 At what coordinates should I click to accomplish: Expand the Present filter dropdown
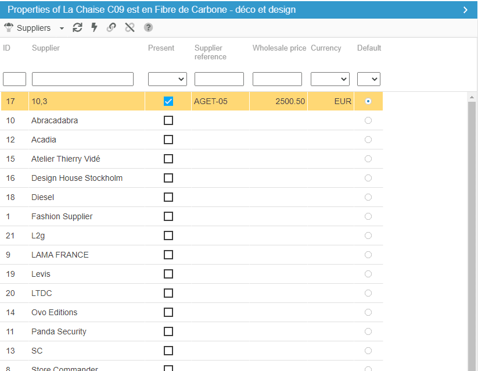pyautogui.click(x=167, y=79)
